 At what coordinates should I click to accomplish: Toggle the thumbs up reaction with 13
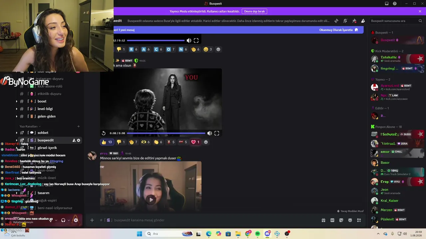(107, 142)
